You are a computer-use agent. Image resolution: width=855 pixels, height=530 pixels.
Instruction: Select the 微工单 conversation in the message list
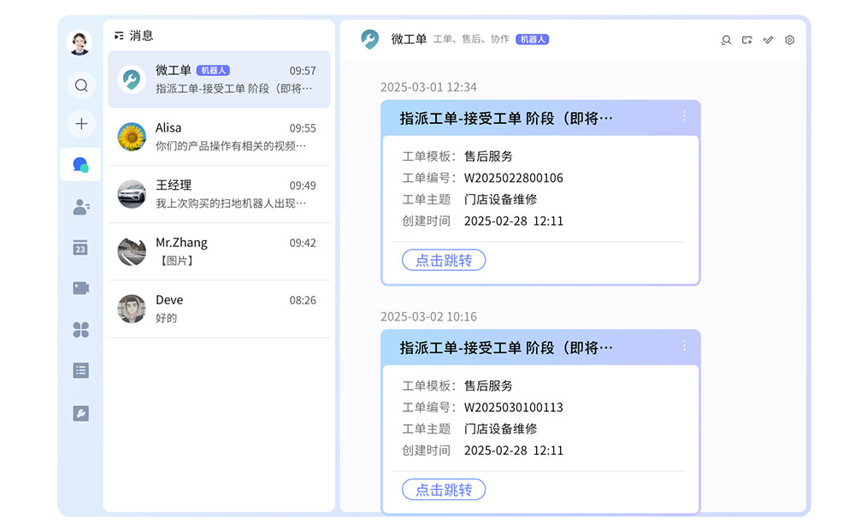pos(218,79)
